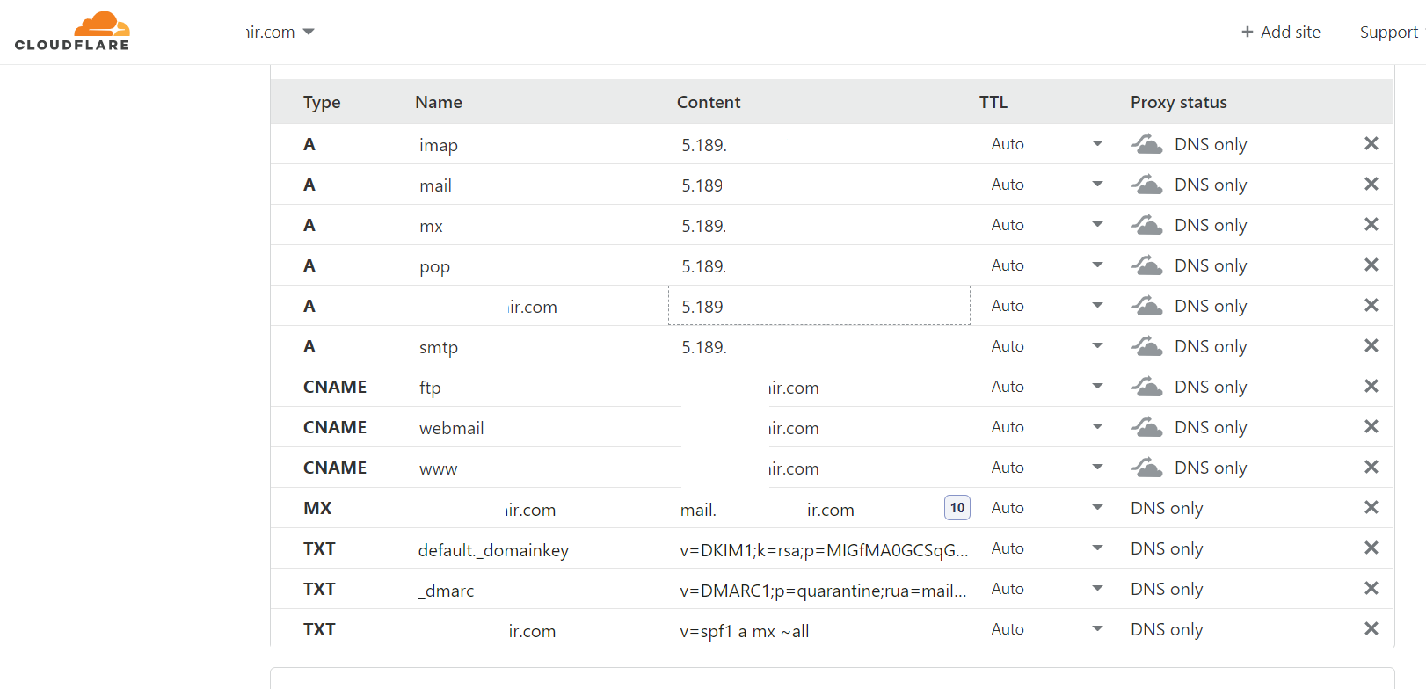1426x689 pixels.
Task: Expand TTL dropdown for the mx A record
Action: click(x=1097, y=225)
